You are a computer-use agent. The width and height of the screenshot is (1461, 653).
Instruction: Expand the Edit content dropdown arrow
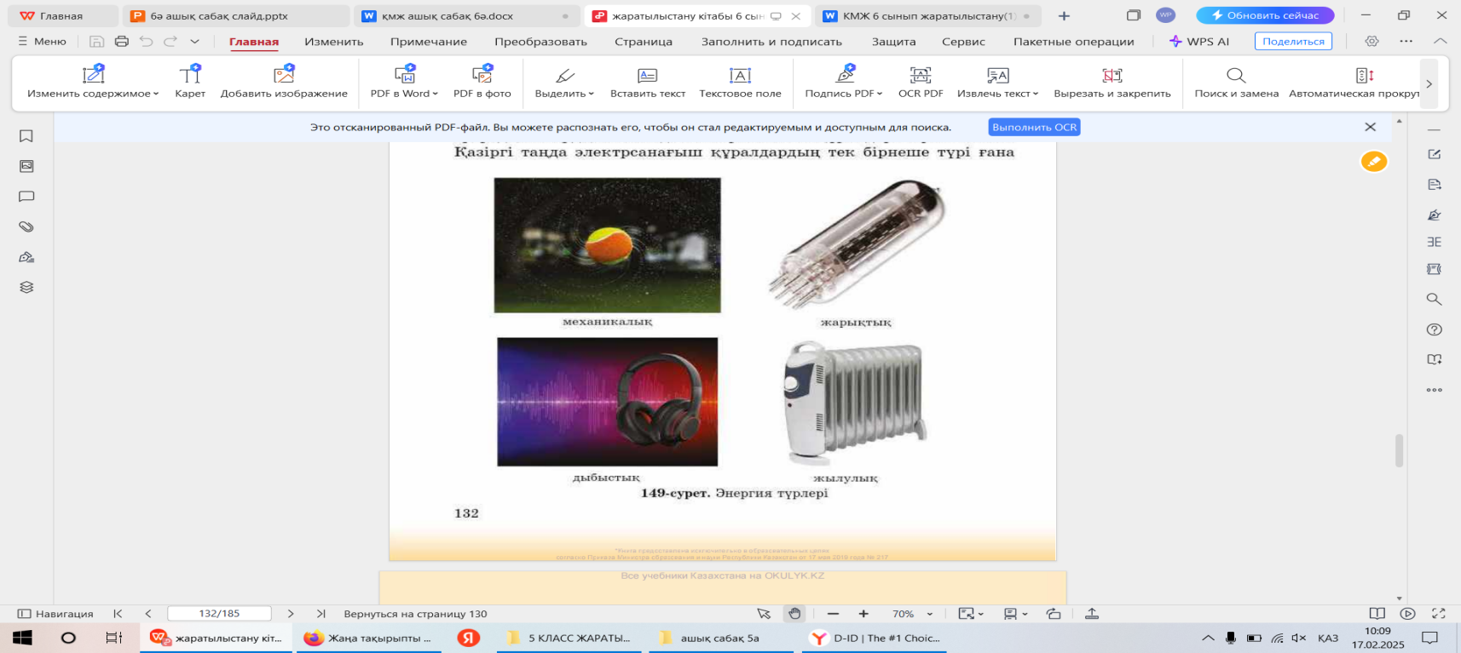pyautogui.click(x=156, y=94)
